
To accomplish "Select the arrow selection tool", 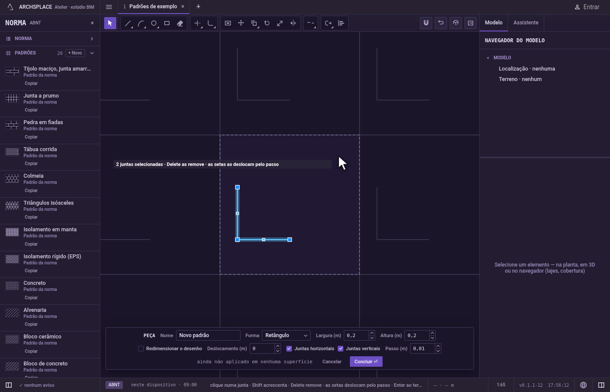I will tap(110, 23).
